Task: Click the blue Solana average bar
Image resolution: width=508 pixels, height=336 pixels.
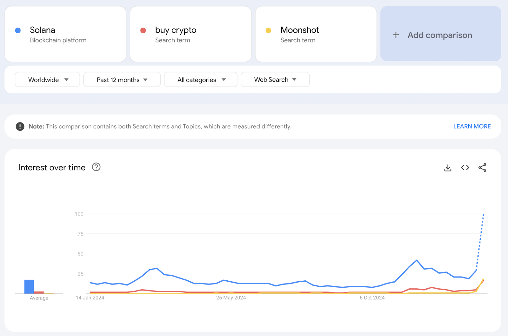Action: pyautogui.click(x=29, y=287)
